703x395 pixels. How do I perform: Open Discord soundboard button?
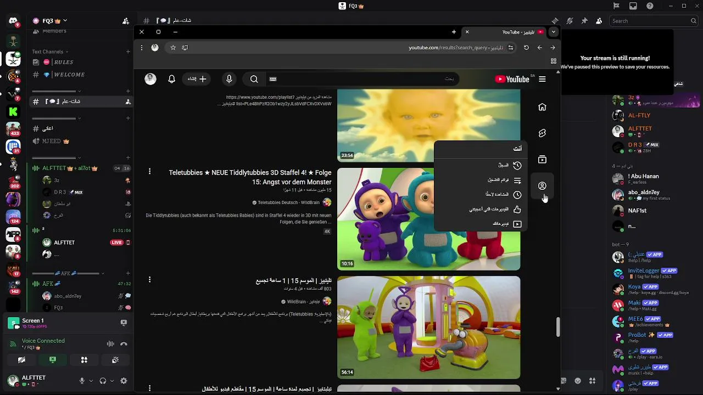click(x=115, y=360)
